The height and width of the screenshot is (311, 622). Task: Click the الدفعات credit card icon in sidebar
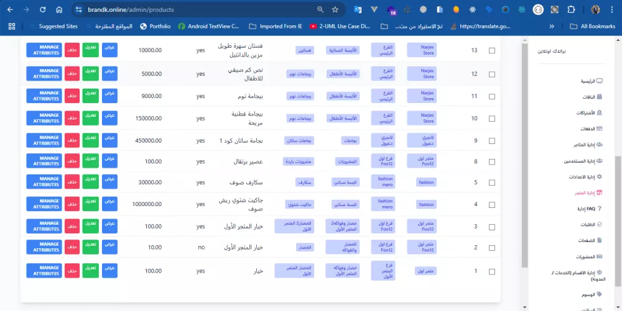[600, 128]
